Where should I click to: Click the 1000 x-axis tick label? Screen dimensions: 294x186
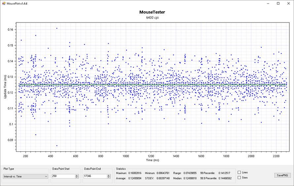coord(126,156)
